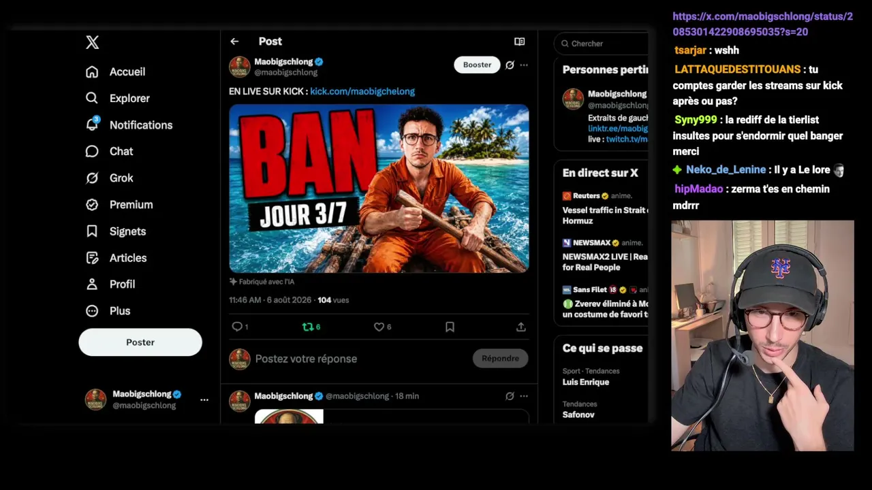Click the x.com status link in chat
This screenshot has width=872, height=490.
pyautogui.click(x=762, y=24)
